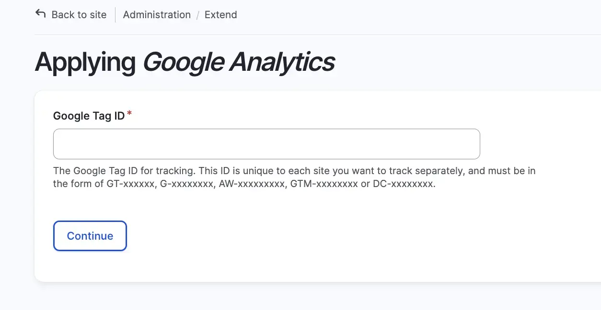Click the GTM-xxxxxxxx format example
The image size is (601, 310).
click(x=324, y=184)
